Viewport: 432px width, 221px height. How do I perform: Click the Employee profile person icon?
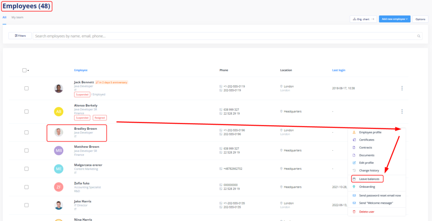coord(354,132)
